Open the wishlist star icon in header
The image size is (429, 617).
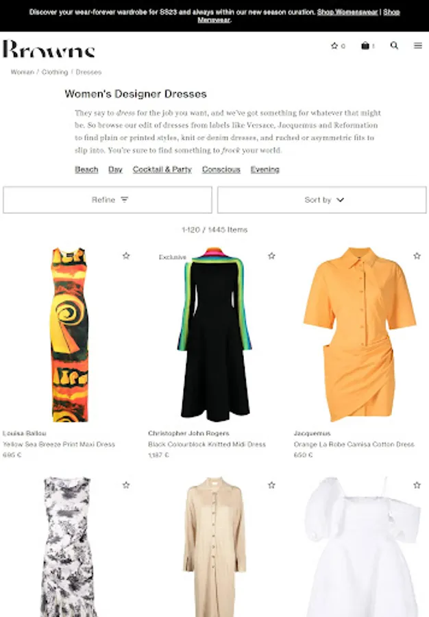tap(334, 46)
